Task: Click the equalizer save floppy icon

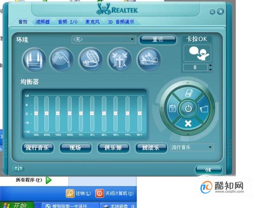Action: [172, 108]
